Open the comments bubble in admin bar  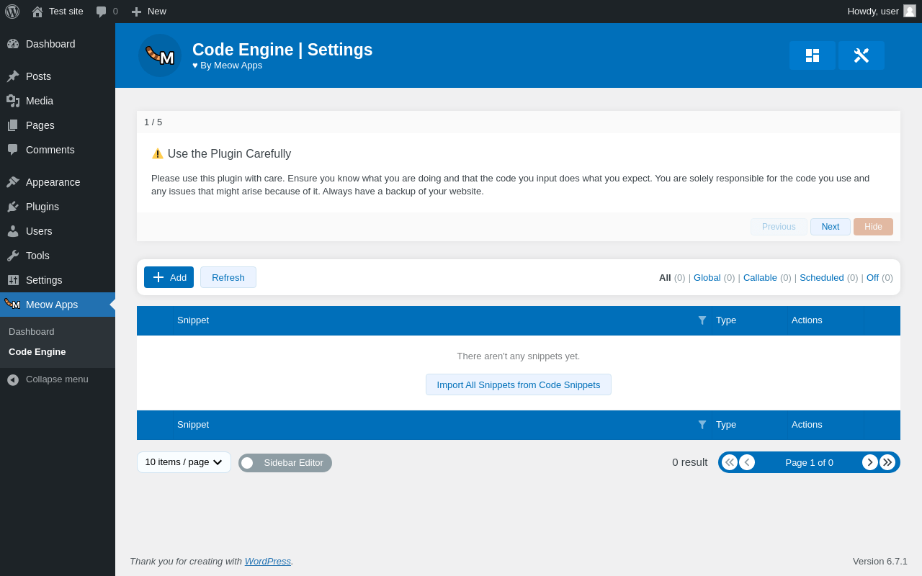click(107, 12)
